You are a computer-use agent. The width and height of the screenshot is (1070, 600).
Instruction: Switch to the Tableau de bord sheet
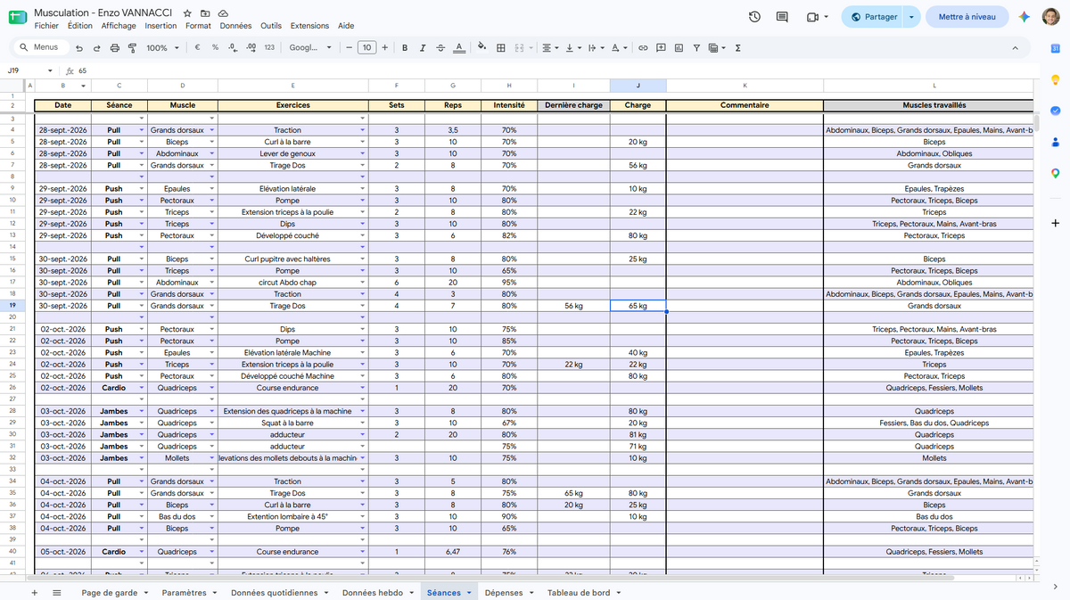579,593
